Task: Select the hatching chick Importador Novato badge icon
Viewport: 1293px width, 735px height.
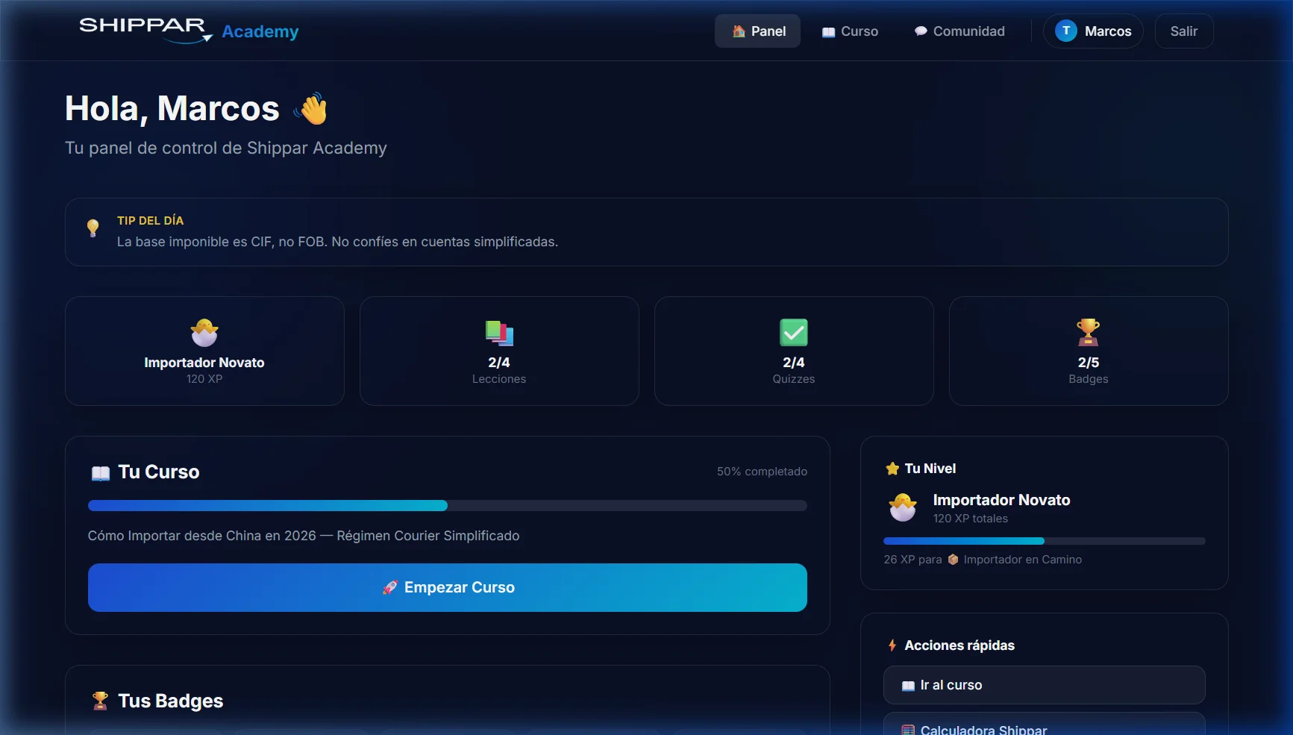Action: (204, 333)
